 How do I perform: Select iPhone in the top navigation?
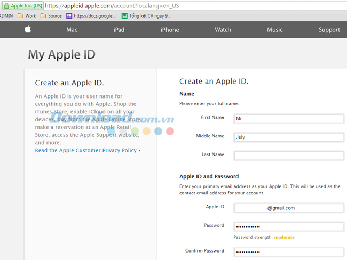pyautogui.click(x=170, y=30)
